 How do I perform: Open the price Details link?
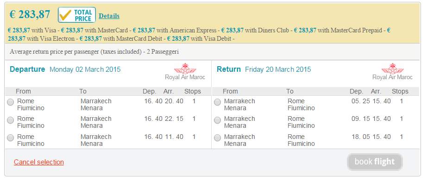coord(109,16)
